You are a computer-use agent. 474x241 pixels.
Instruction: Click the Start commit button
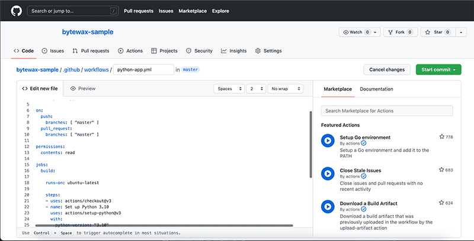tap(438, 70)
